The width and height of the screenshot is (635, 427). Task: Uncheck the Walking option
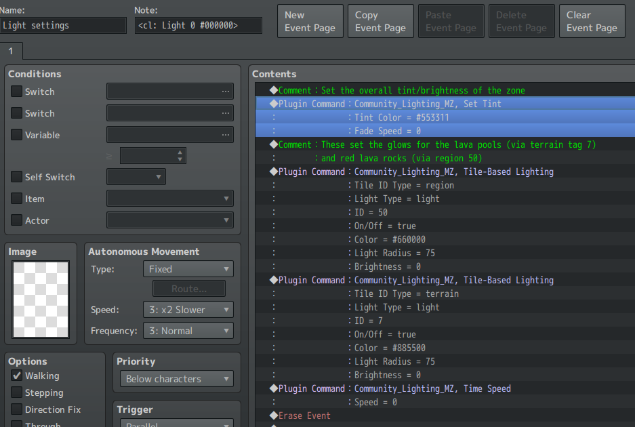coord(17,375)
